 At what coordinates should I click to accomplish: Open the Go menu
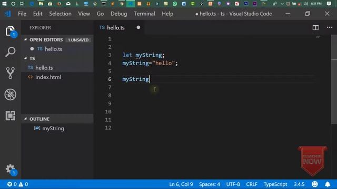tap(100, 14)
